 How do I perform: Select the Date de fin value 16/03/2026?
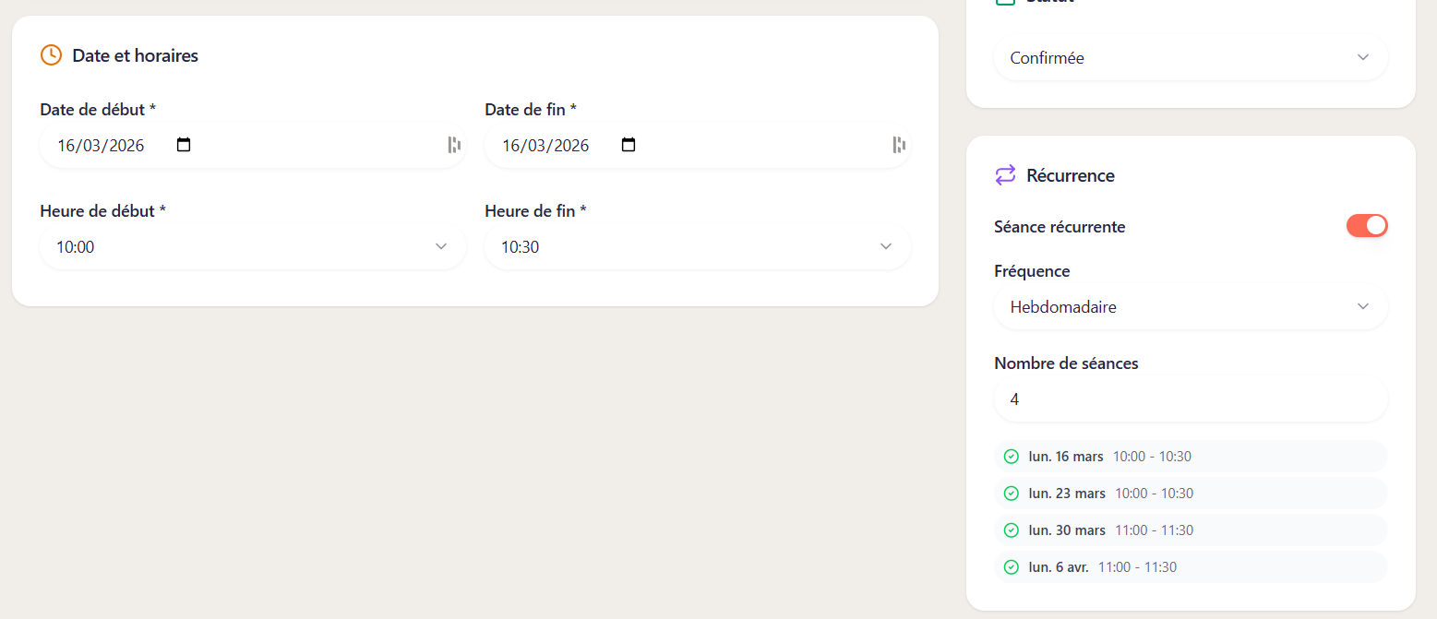tap(545, 145)
